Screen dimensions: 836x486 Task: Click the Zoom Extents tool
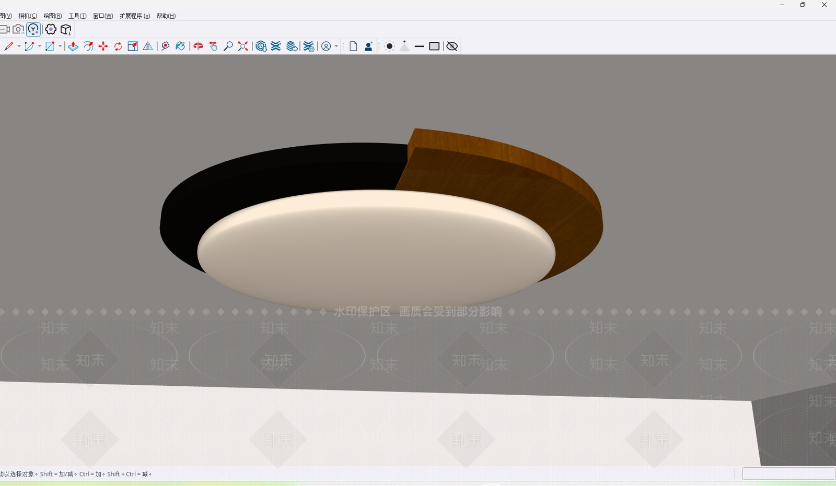[243, 46]
